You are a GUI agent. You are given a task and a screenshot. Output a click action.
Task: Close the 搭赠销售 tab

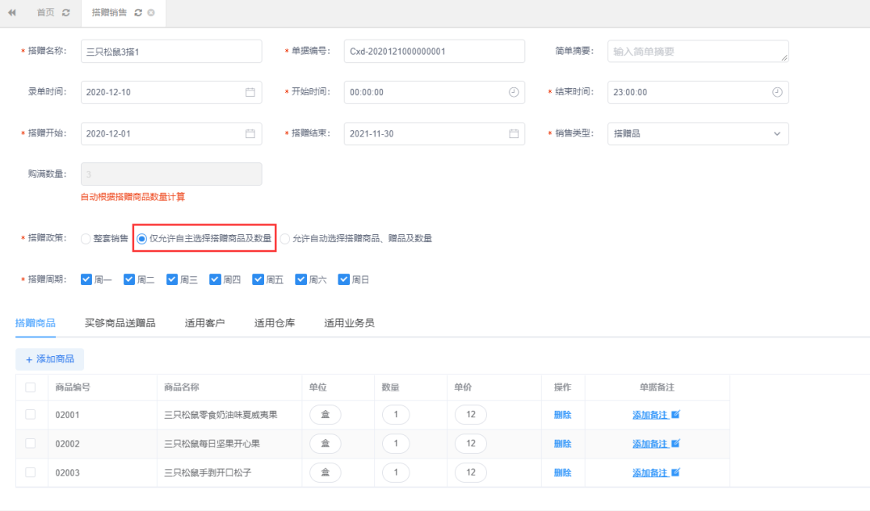(151, 12)
